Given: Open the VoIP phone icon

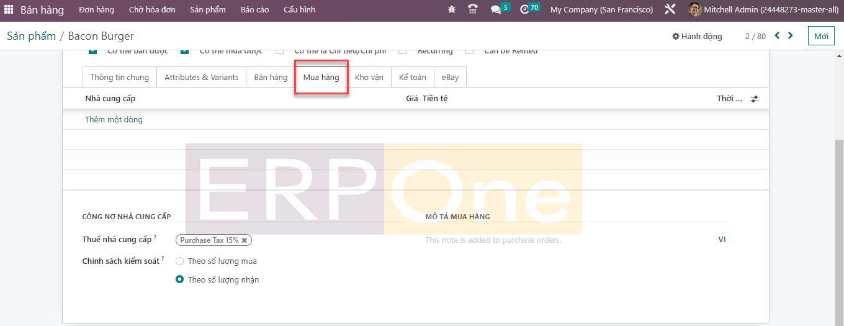Looking at the screenshot, I should (x=473, y=10).
